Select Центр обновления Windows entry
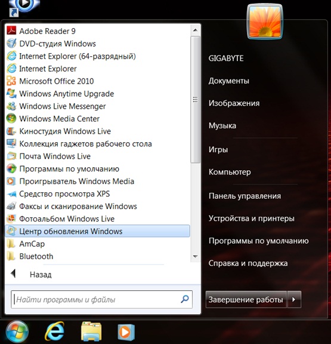This screenshot has width=331, height=344. pos(97,231)
